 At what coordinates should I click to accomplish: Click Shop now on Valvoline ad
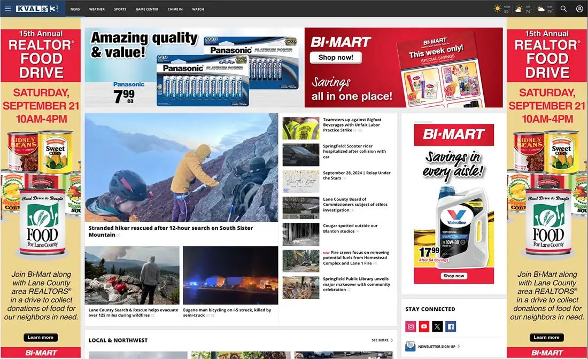(x=454, y=276)
